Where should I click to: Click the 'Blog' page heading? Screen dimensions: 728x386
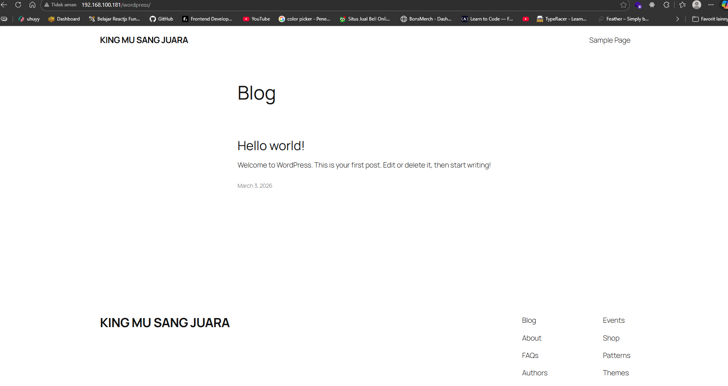click(257, 94)
